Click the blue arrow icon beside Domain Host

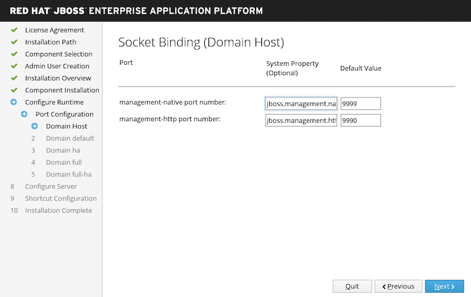[35, 126]
